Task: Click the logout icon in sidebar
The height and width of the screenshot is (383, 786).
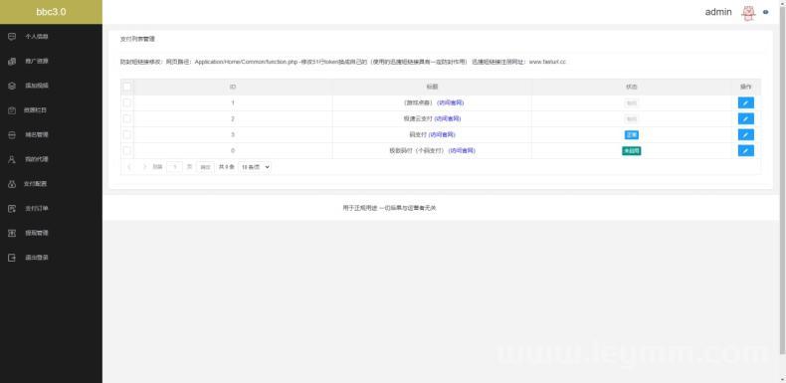Action: 12,258
